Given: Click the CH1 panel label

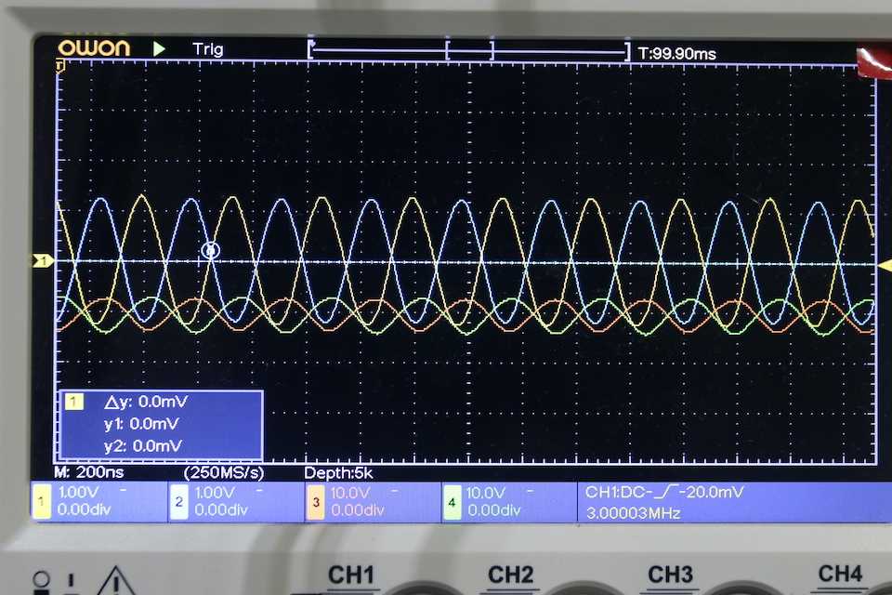Looking at the screenshot, I should point(351,575).
